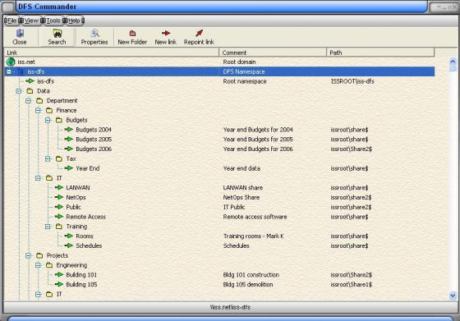Sort by the Comment column header
Screen dimensions: 460x321
pyautogui.click(x=273, y=53)
